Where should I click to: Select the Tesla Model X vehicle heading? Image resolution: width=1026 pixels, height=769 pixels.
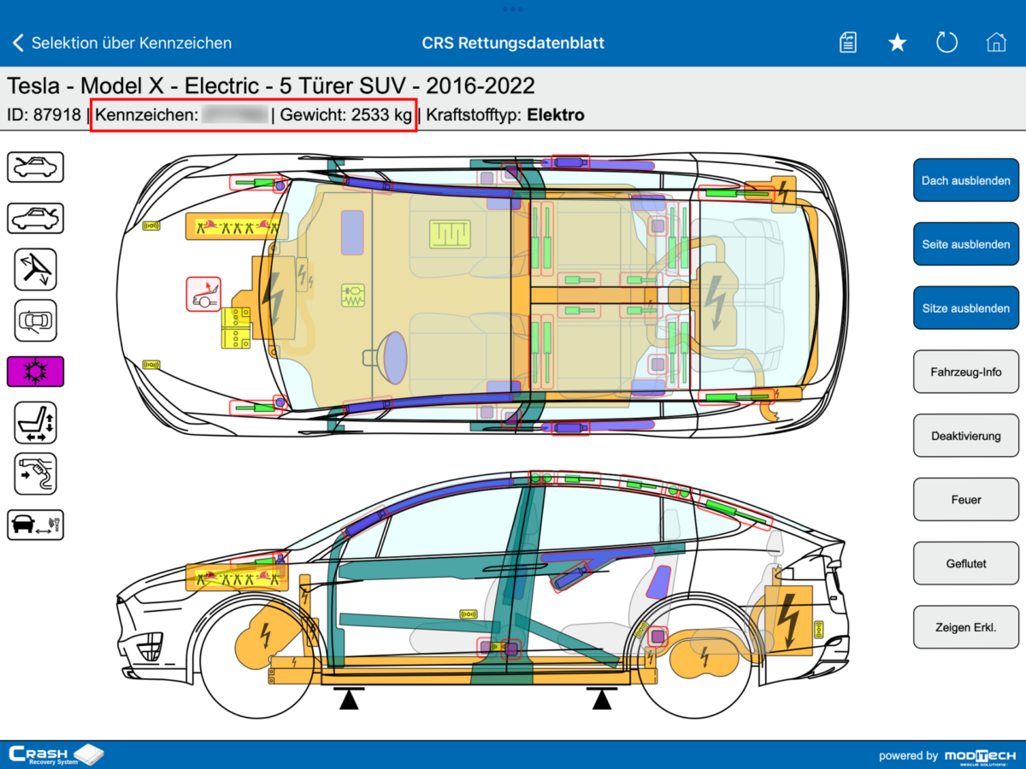tap(271, 85)
